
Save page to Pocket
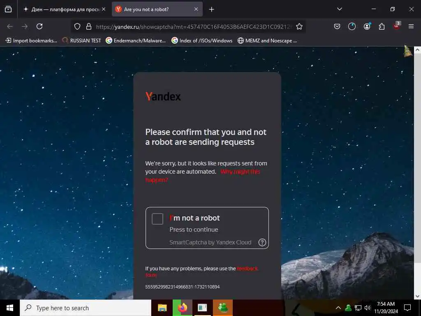point(337,26)
